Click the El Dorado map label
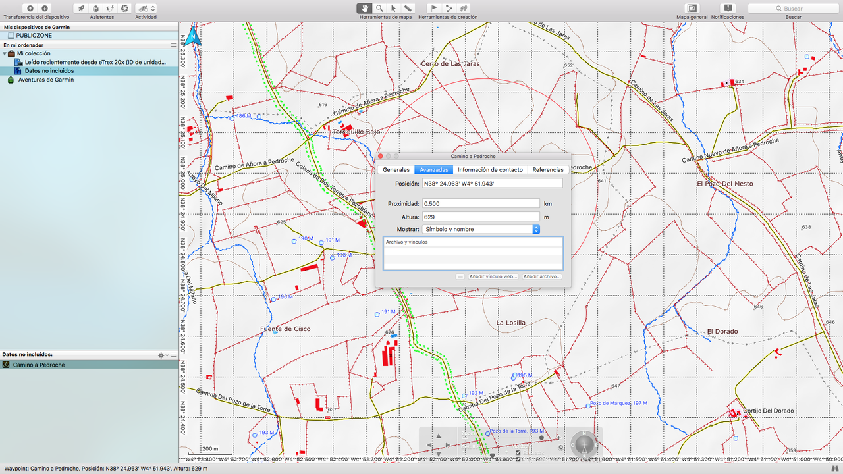The height and width of the screenshot is (474, 843). [722, 331]
